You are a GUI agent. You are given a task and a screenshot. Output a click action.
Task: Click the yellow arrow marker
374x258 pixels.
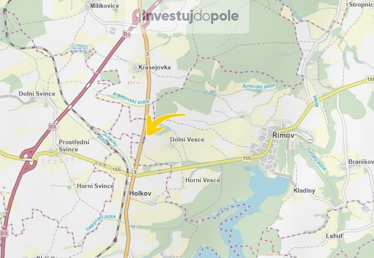[165, 124]
